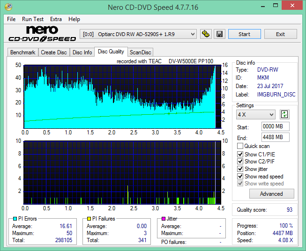The image size is (306, 251).
Task: Click the PI failures lower graph
Action: pyautogui.click(x=122, y=172)
